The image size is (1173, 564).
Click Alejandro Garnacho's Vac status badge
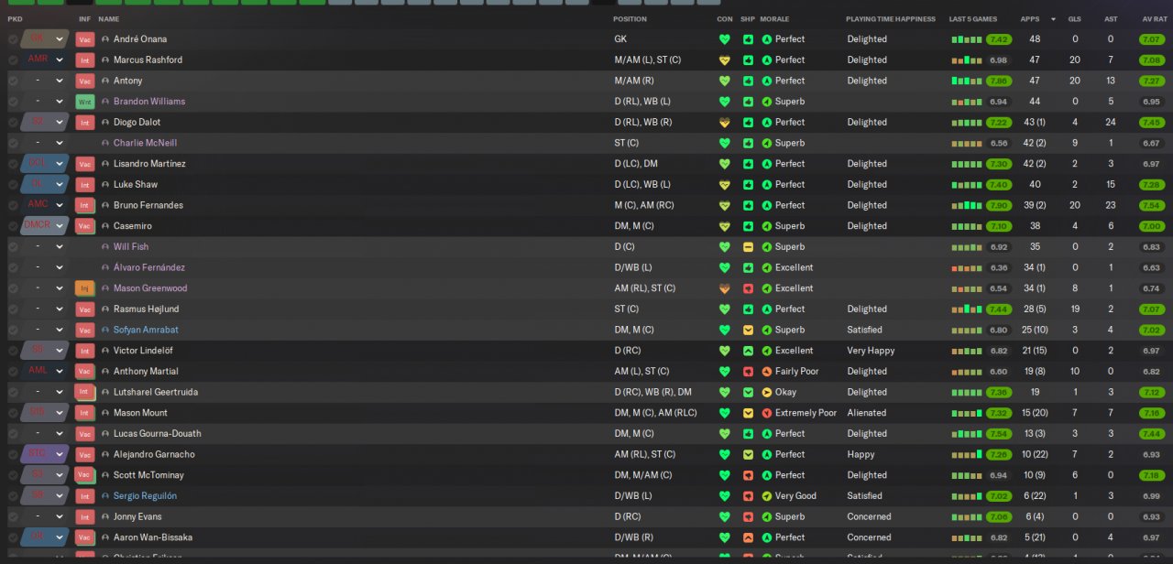tap(84, 454)
